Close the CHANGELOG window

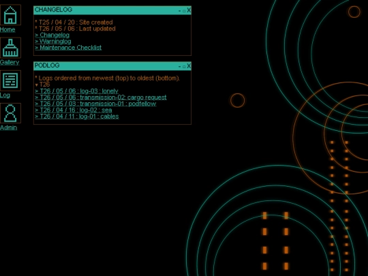(x=189, y=10)
